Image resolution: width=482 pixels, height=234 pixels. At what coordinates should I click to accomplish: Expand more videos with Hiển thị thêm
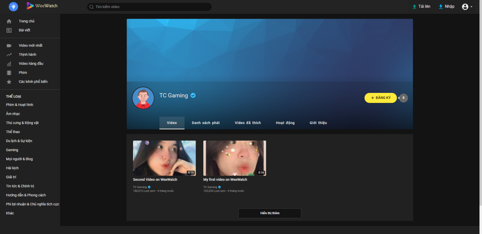[270, 213]
